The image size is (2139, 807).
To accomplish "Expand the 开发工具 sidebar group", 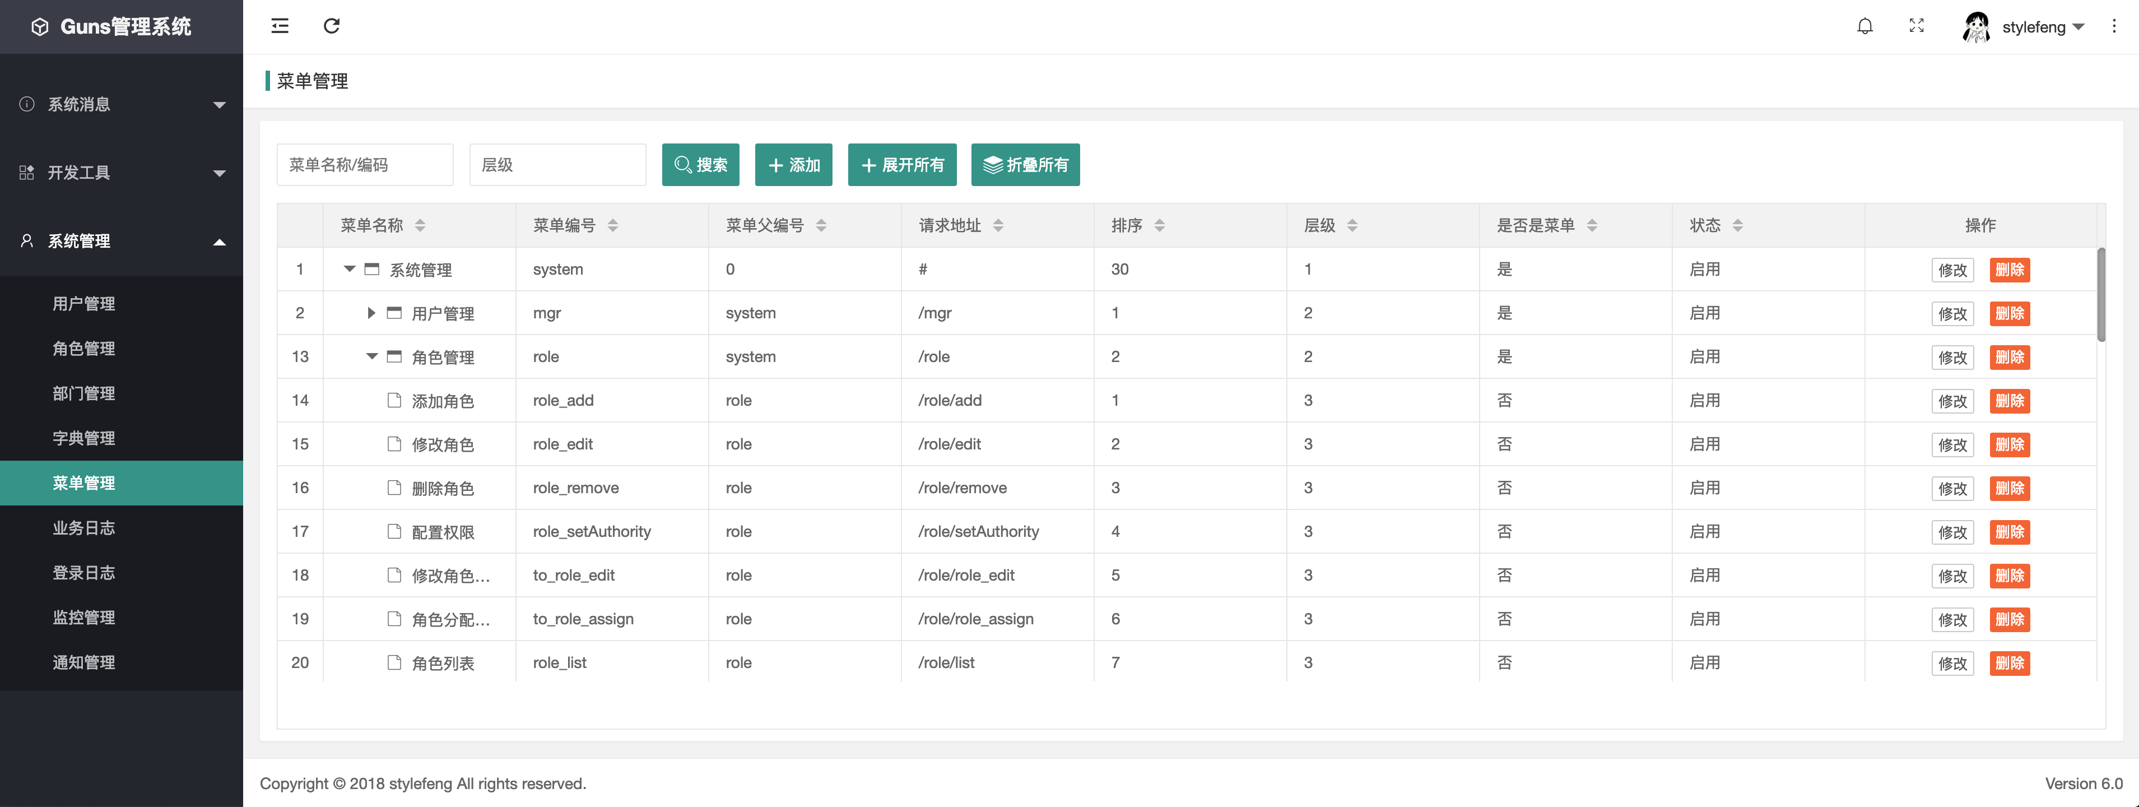I will click(219, 174).
